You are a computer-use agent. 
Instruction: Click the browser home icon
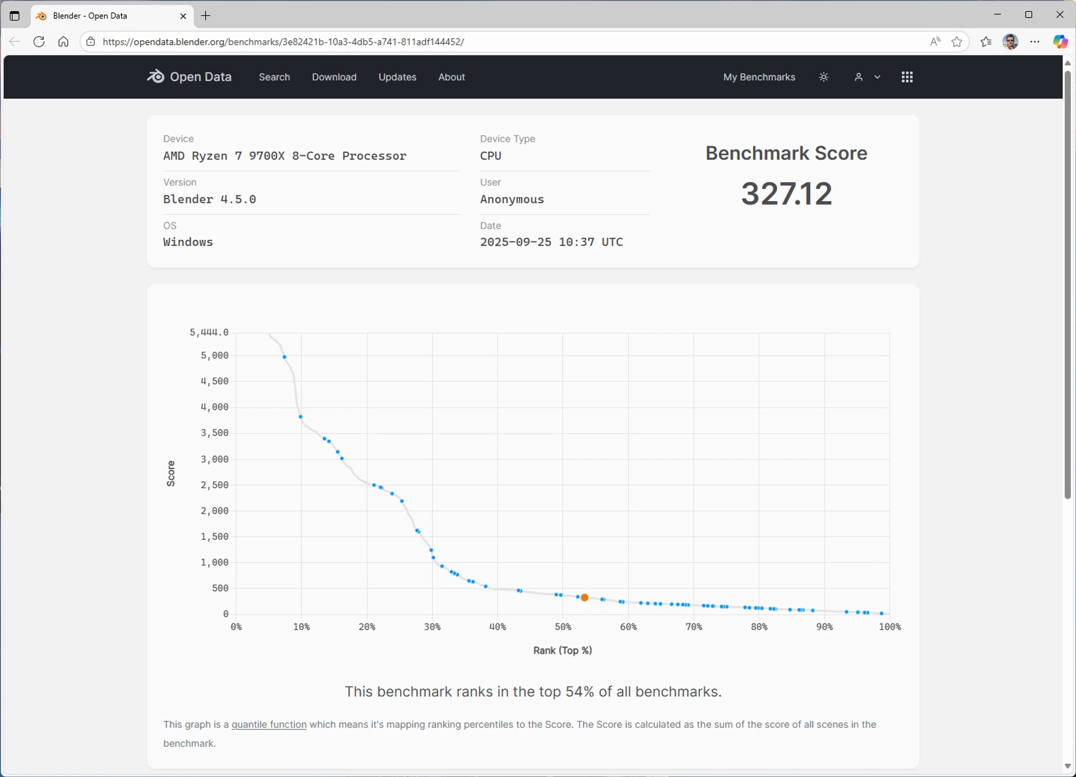click(63, 41)
